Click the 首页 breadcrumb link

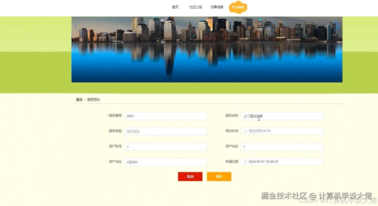tap(79, 99)
